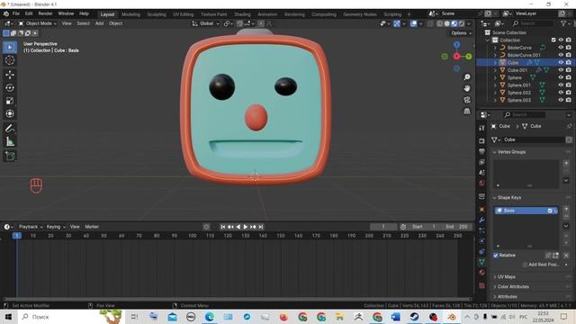
Task: Hide BézierCurve in viewport via eye icon
Action: [x=561, y=48]
